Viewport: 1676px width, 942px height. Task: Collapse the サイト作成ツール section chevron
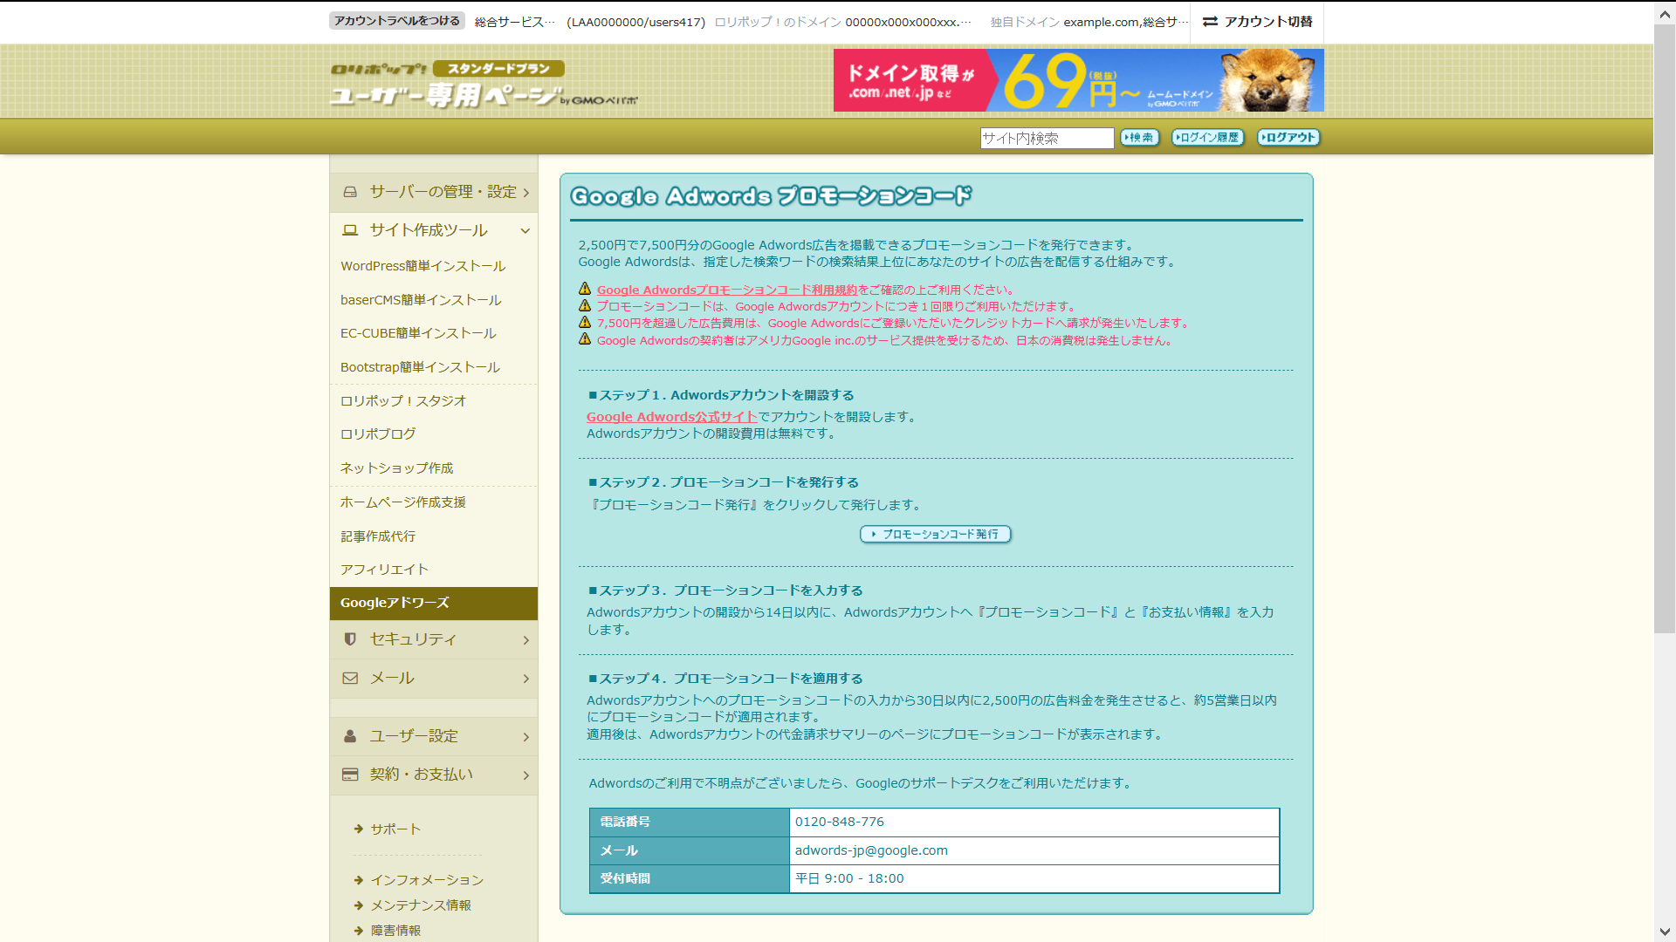pyautogui.click(x=525, y=231)
